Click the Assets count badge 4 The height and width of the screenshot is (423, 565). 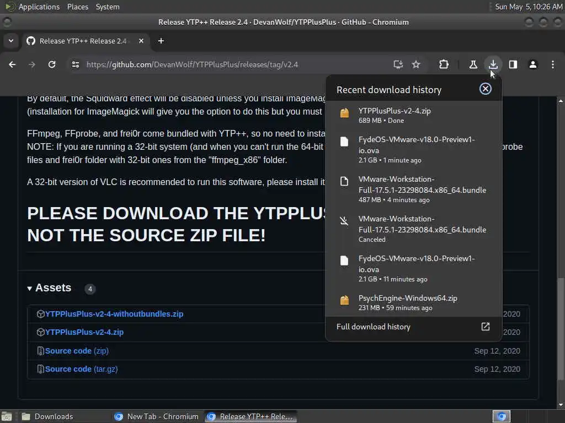tap(90, 289)
